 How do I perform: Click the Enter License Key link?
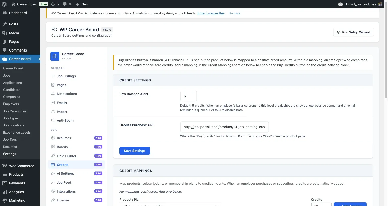point(211,13)
